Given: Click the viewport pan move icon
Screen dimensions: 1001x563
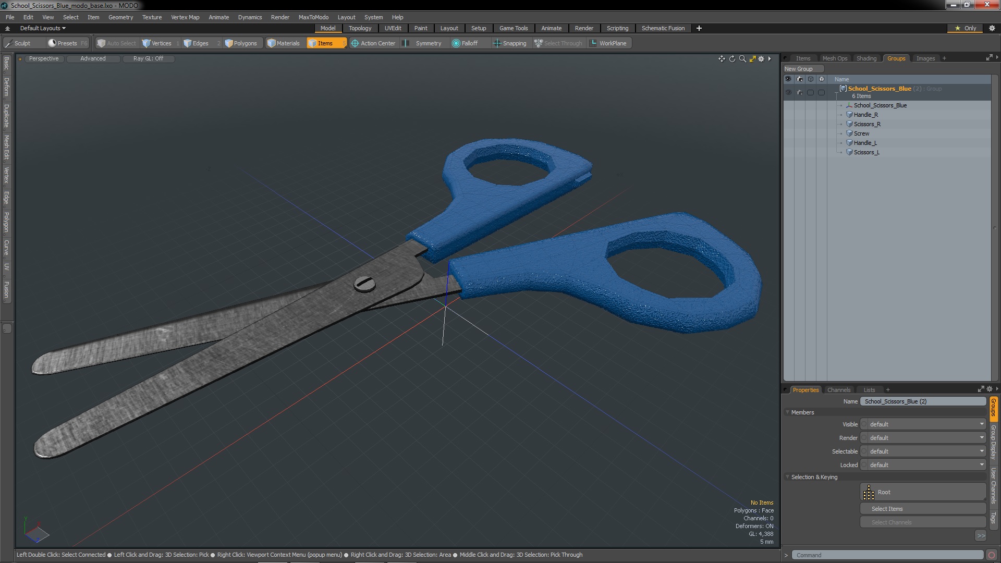Looking at the screenshot, I should 722,59.
